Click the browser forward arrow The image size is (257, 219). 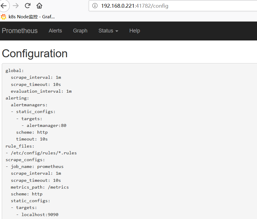tap(16, 6)
